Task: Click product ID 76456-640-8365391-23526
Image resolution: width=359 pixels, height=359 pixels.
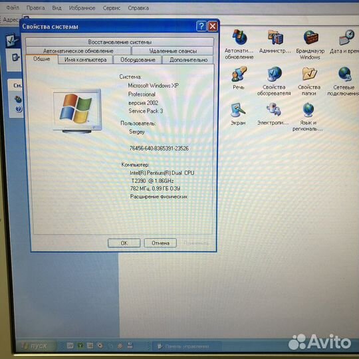Action: click(x=159, y=148)
